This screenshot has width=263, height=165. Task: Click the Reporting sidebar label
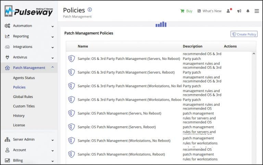point(21,36)
